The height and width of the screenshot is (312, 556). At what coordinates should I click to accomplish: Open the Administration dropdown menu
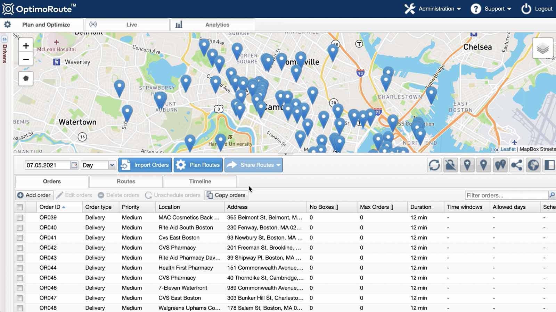click(x=433, y=9)
